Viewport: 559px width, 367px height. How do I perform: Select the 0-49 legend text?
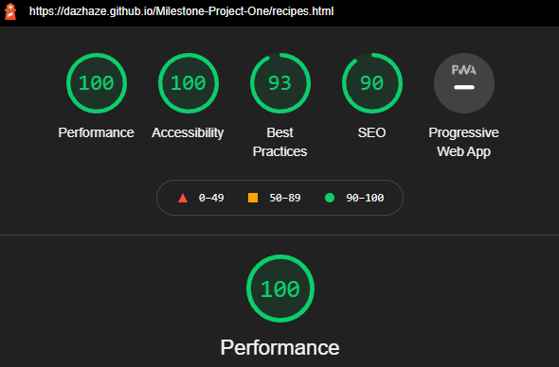(211, 198)
